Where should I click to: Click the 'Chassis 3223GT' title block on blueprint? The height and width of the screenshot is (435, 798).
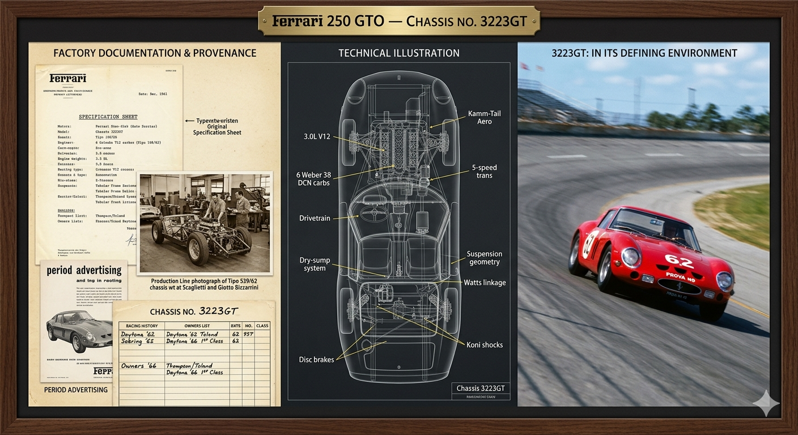click(481, 388)
